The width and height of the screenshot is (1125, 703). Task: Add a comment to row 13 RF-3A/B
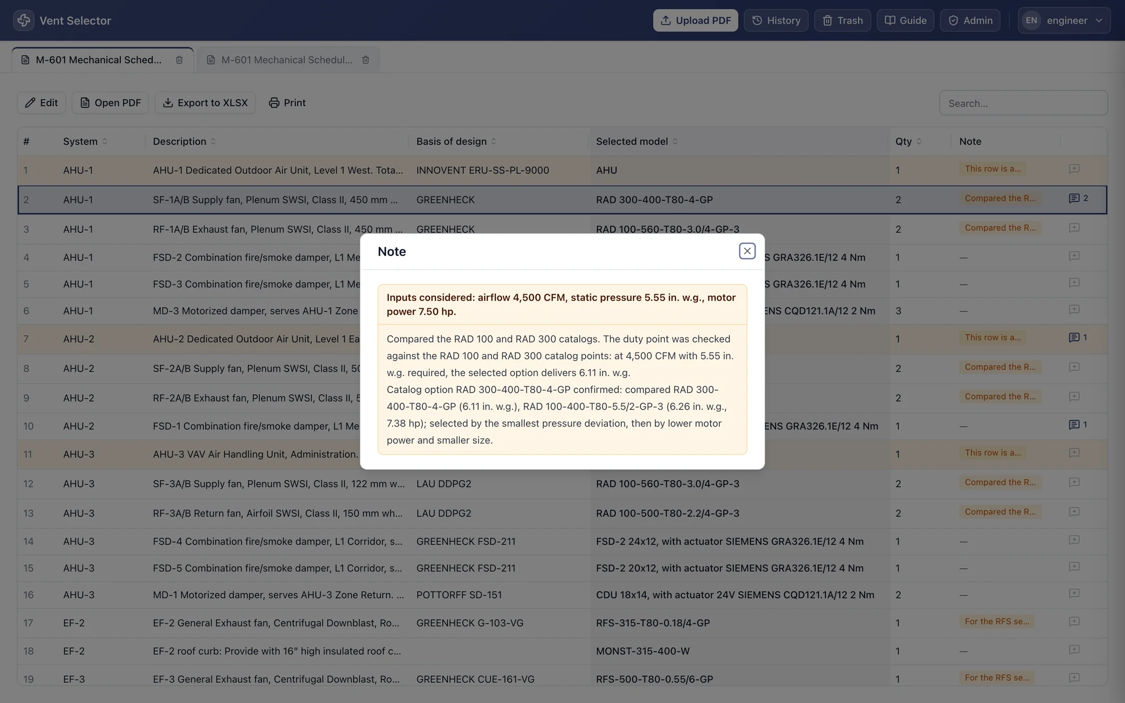click(x=1074, y=512)
